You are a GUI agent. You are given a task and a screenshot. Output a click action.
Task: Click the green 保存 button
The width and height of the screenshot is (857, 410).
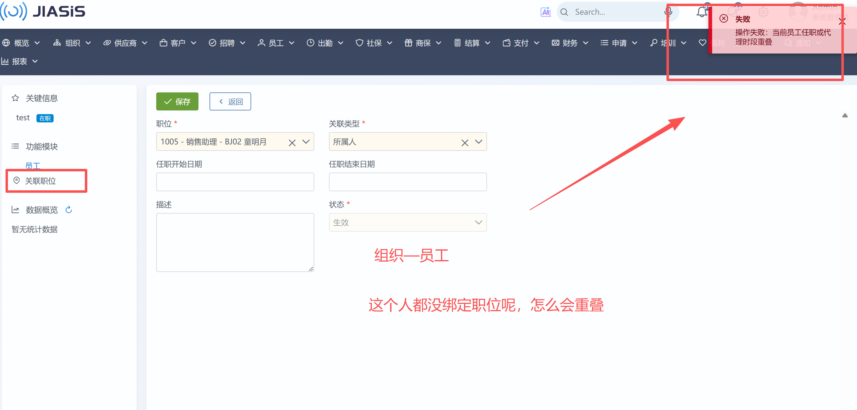(x=177, y=102)
